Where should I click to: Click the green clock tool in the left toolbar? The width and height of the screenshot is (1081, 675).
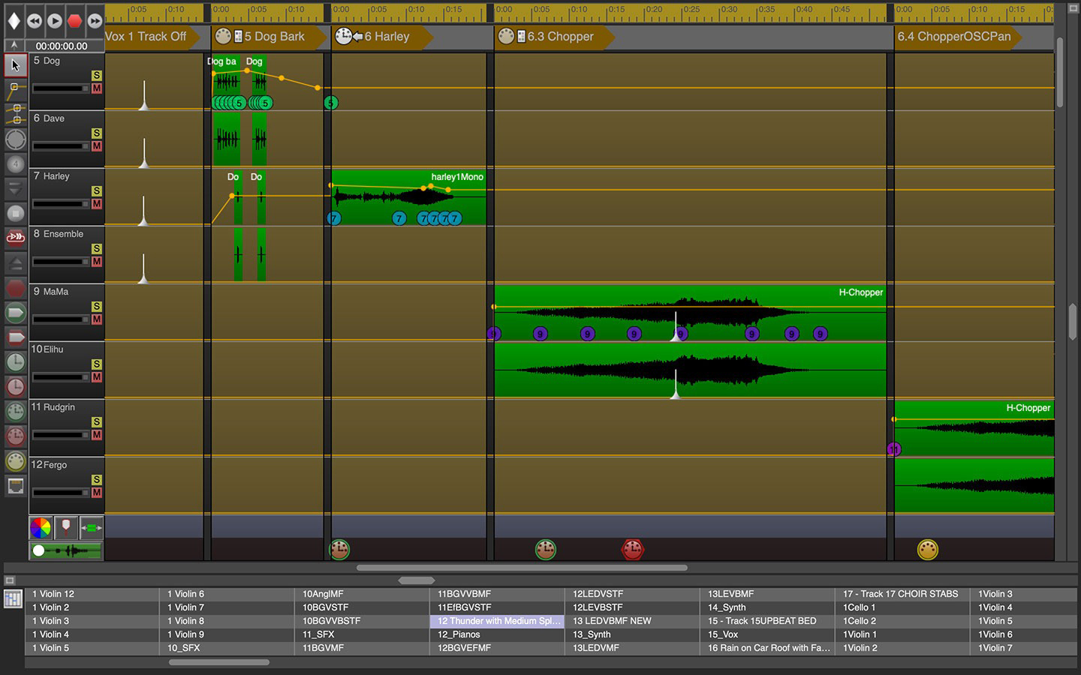(15, 362)
